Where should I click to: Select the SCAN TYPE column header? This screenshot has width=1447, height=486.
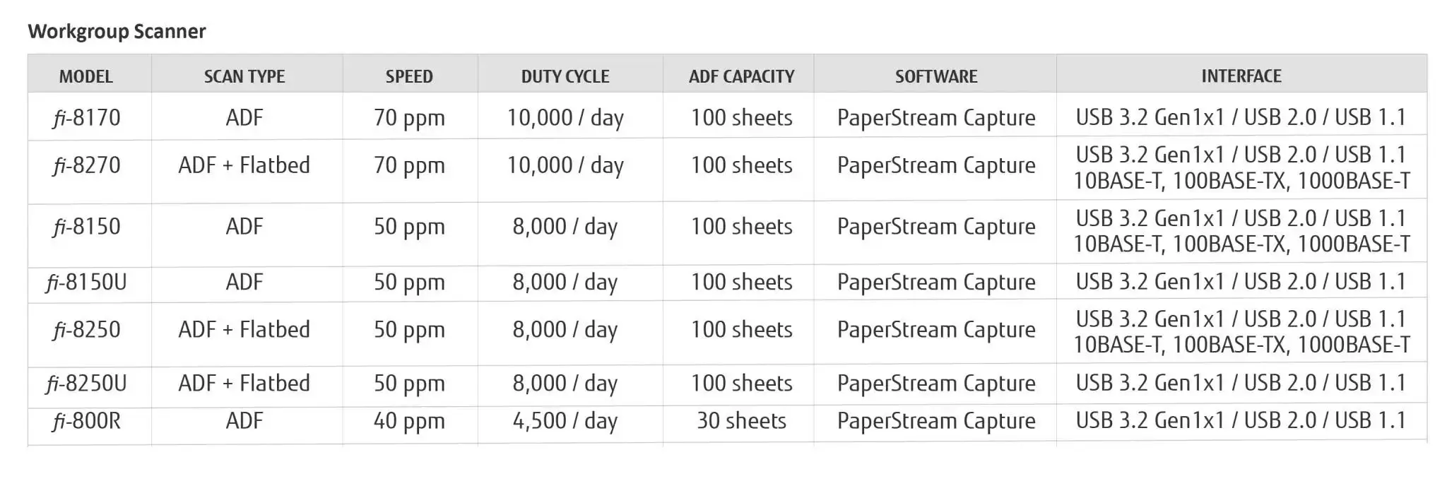(244, 76)
